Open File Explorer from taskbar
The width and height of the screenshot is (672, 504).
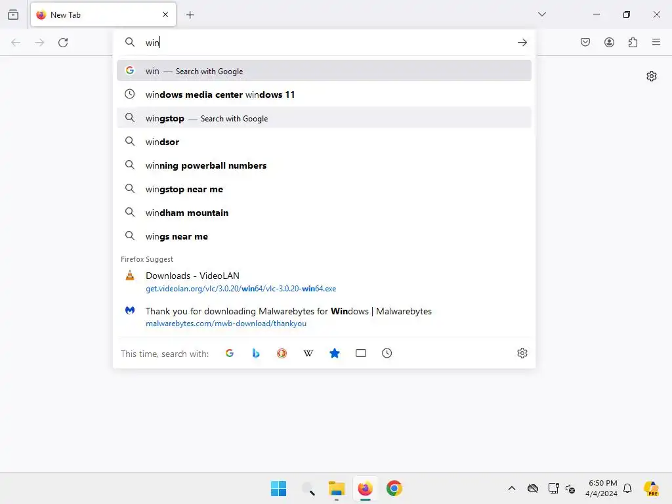point(337,488)
